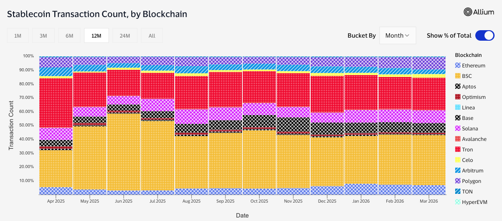Switch to the 3M time range
This screenshot has width=502, height=221.
click(x=43, y=36)
